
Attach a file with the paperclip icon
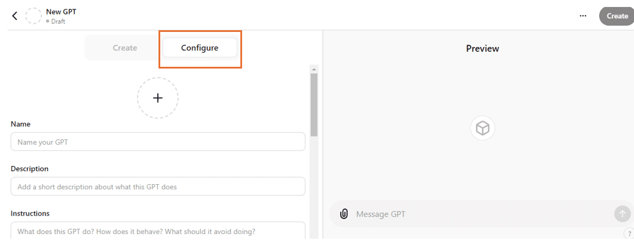[x=344, y=214]
